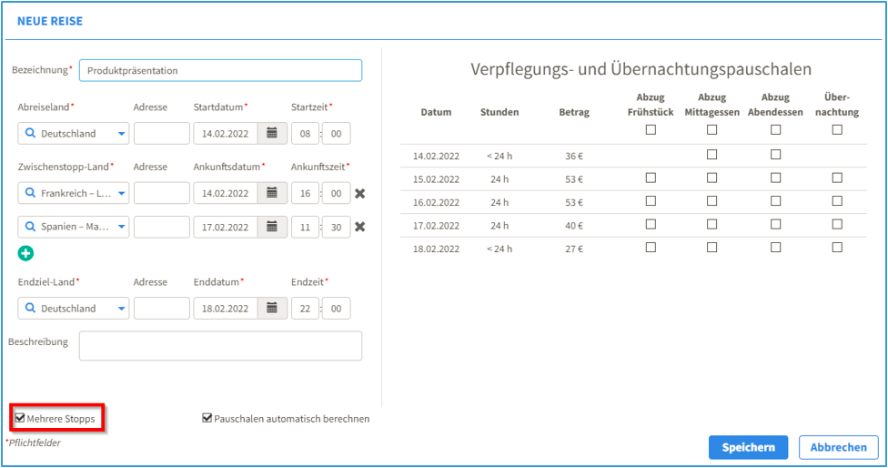Remove the Spanien stopover row
Viewport: 888px width, 468px height.
tap(359, 228)
